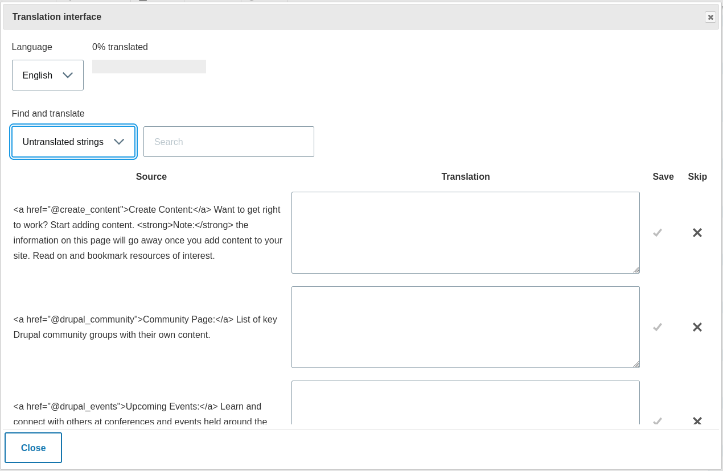
Task: Open the Find and translate filter dropdown
Action: pos(73,142)
